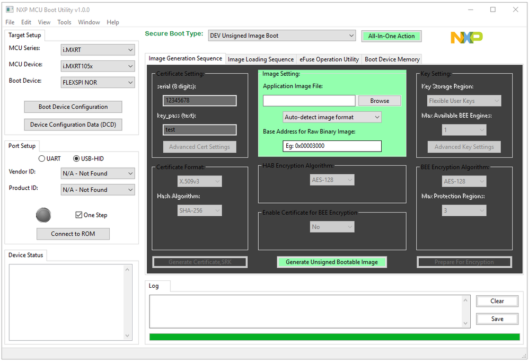The image size is (529, 362).
Task: Click the NXP logo icon
Action: point(466,38)
